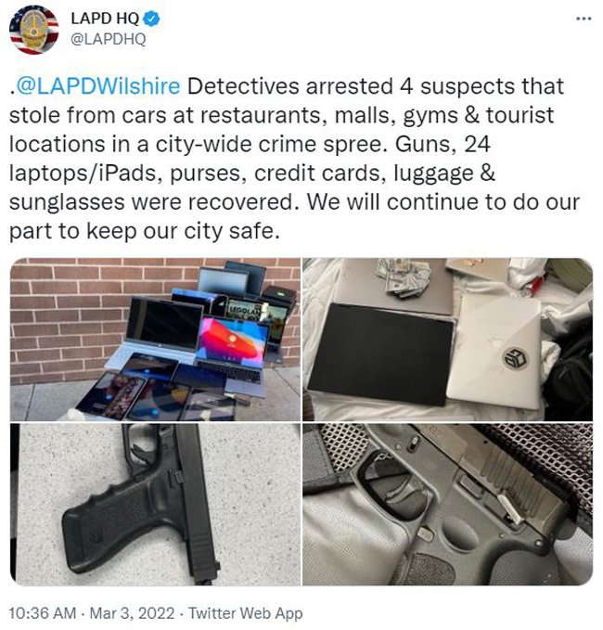The image size is (603, 630).
Task: Click the colorful MacBook wallpaper in photo
Action: click(x=234, y=339)
